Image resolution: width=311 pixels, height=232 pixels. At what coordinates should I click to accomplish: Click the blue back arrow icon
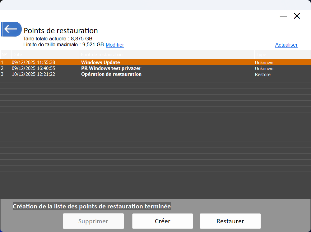coord(12,29)
